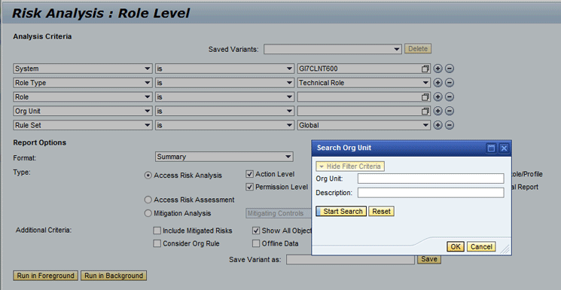Viewport: 561px width, 290px height.
Task: Select Access Risk Analysis radio button
Action: (148, 176)
